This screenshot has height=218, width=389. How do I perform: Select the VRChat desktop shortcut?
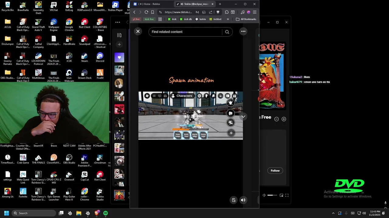(x=54, y=7)
